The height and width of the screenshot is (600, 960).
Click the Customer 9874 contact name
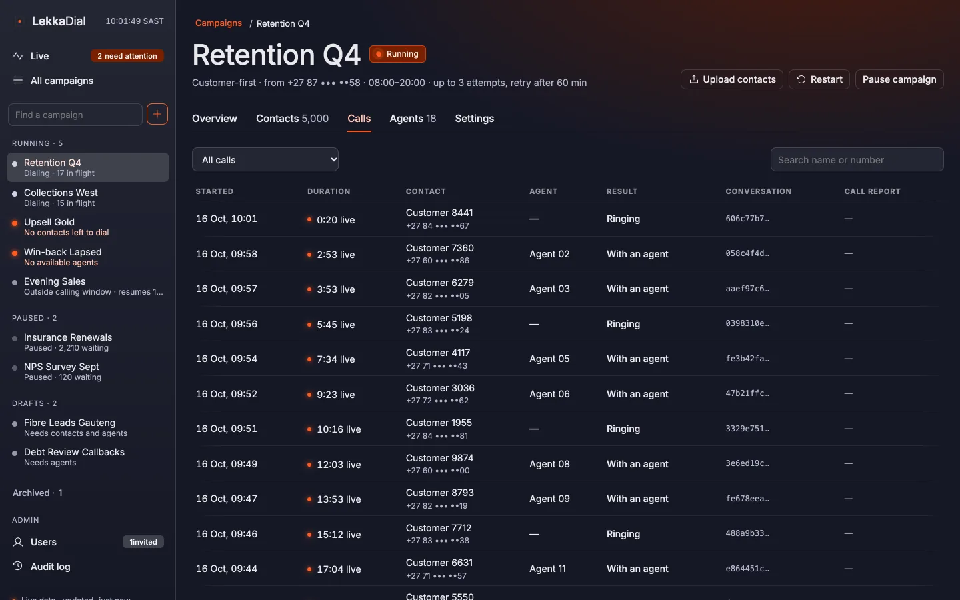click(439, 458)
